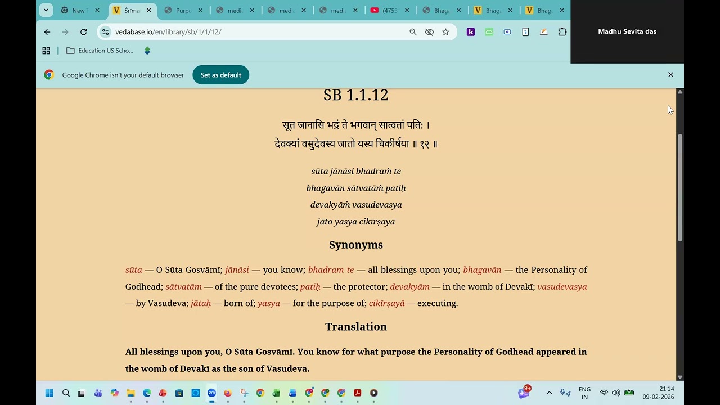Open the Wi-Fi network status icon

click(604, 393)
